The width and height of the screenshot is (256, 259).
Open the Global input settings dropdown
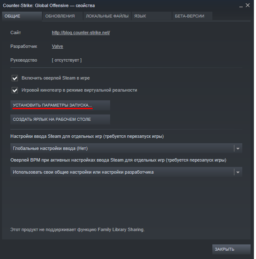pos(122,148)
